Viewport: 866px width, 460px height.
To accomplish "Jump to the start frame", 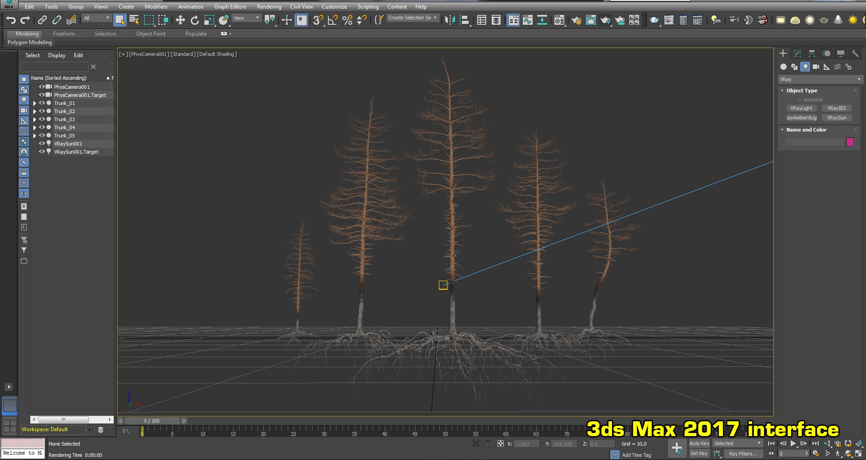I will pos(771,444).
